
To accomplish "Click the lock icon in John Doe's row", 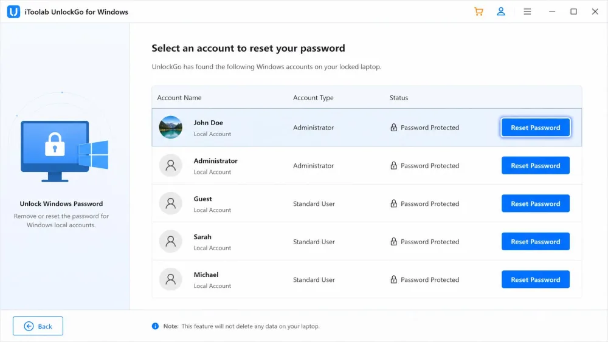I will (393, 127).
